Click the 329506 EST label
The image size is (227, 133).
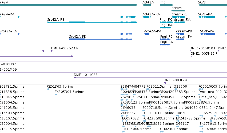pyautogui.click(x=181, y=87)
